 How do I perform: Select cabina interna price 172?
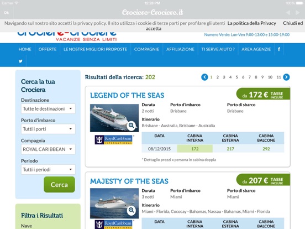[x=195, y=149]
